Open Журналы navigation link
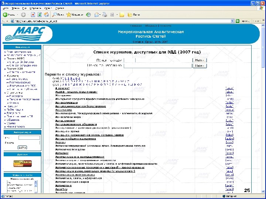The height and width of the screenshot is (199, 266). (x=13, y=76)
